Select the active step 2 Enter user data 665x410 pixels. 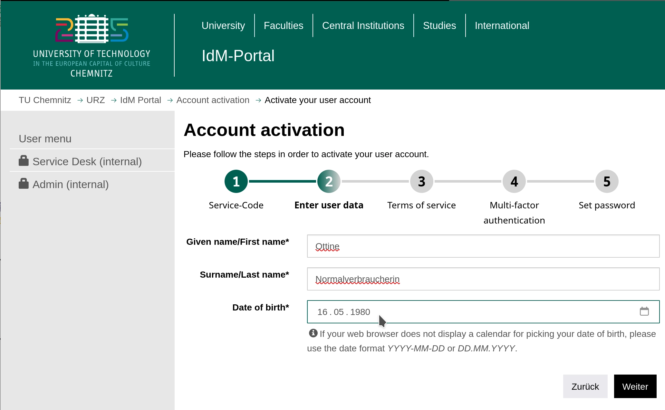point(329,181)
